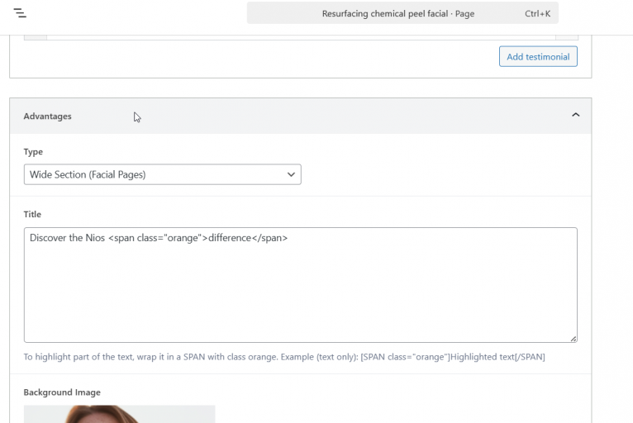Click the Advantages panel heading
This screenshot has height=423, width=633.
[x=48, y=116]
